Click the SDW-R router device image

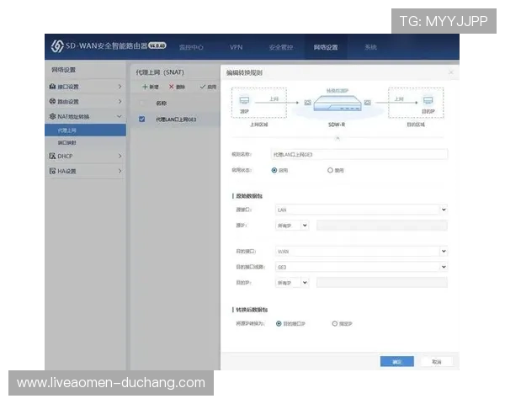(338, 104)
